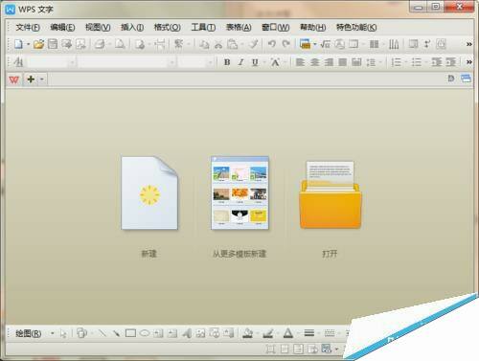The width and height of the screenshot is (479, 361).
Task: Click the Undo arrow icon
Action: click(x=272, y=44)
